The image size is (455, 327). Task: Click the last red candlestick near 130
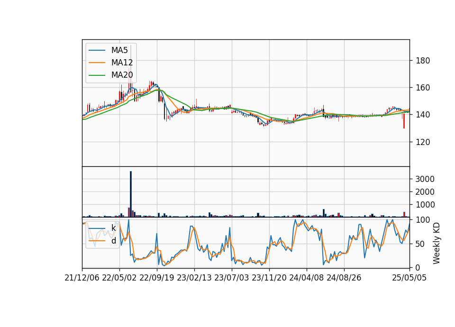point(404,121)
